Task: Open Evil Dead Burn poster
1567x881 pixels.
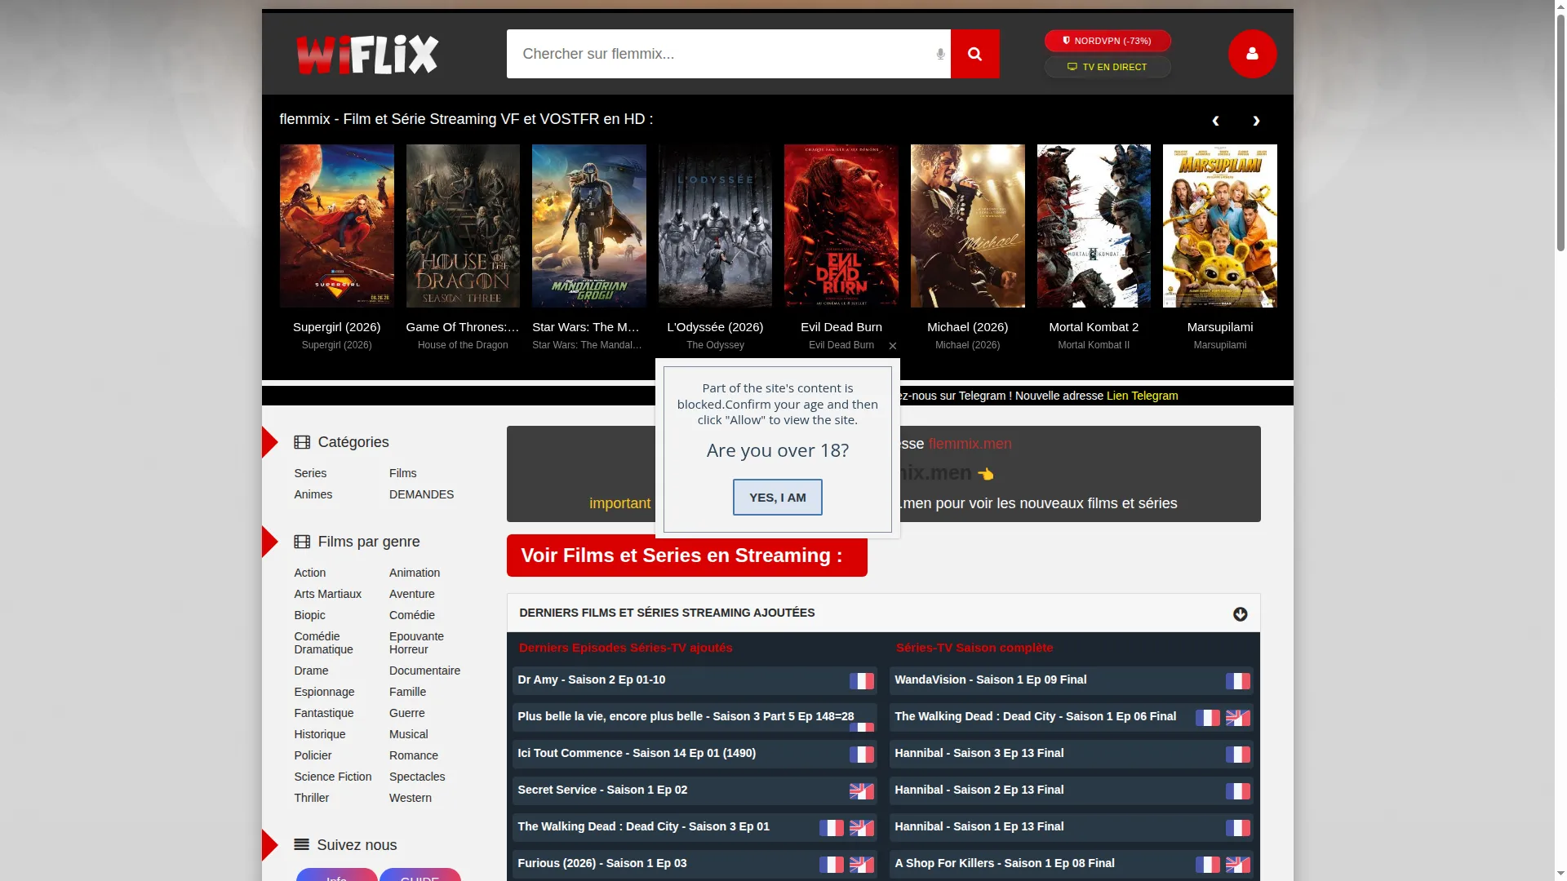Action: [841, 226]
